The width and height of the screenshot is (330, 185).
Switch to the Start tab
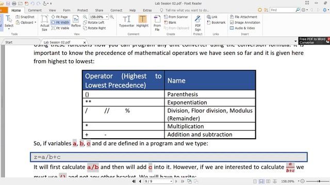(x=9, y=42)
